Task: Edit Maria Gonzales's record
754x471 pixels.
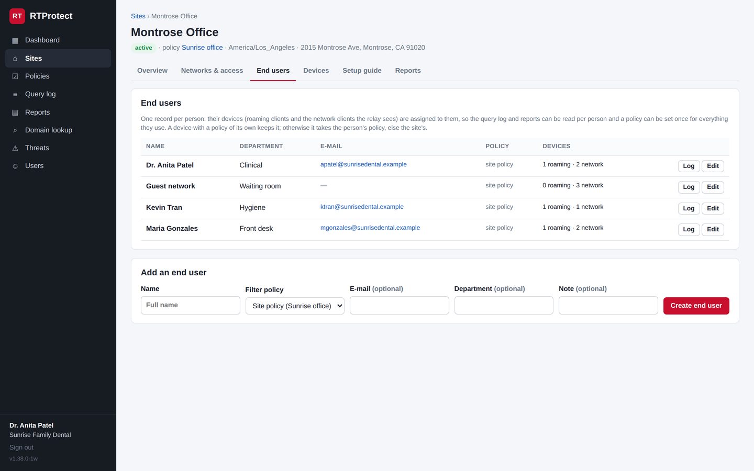Action: [713, 229]
